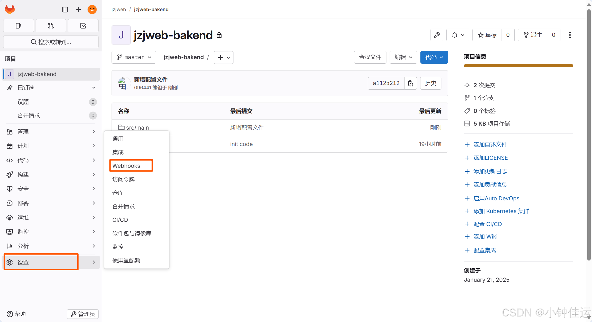Select 通用 in settings flyout
Viewport: 592px width, 322px height.
click(x=137, y=139)
